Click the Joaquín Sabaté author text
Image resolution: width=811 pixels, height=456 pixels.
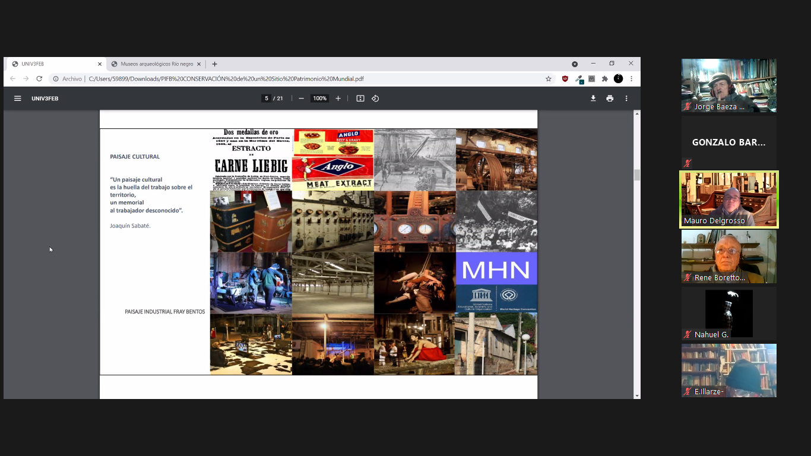pos(130,226)
